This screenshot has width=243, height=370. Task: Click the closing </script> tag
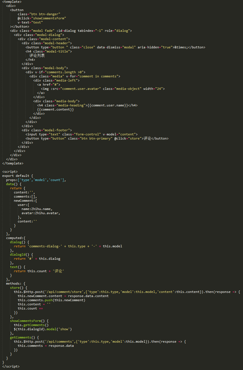pyautogui.click(x=11, y=366)
